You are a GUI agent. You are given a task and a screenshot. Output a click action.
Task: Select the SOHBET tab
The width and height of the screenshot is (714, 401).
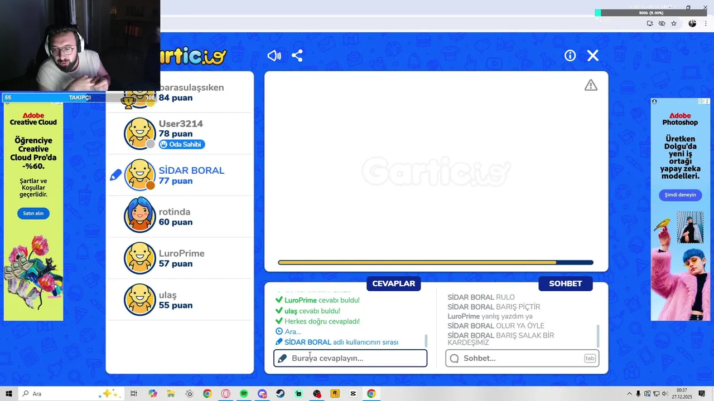566,283
